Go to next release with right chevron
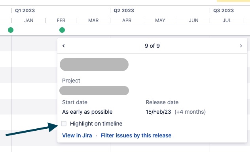The image size is (250, 152). pos(241,46)
